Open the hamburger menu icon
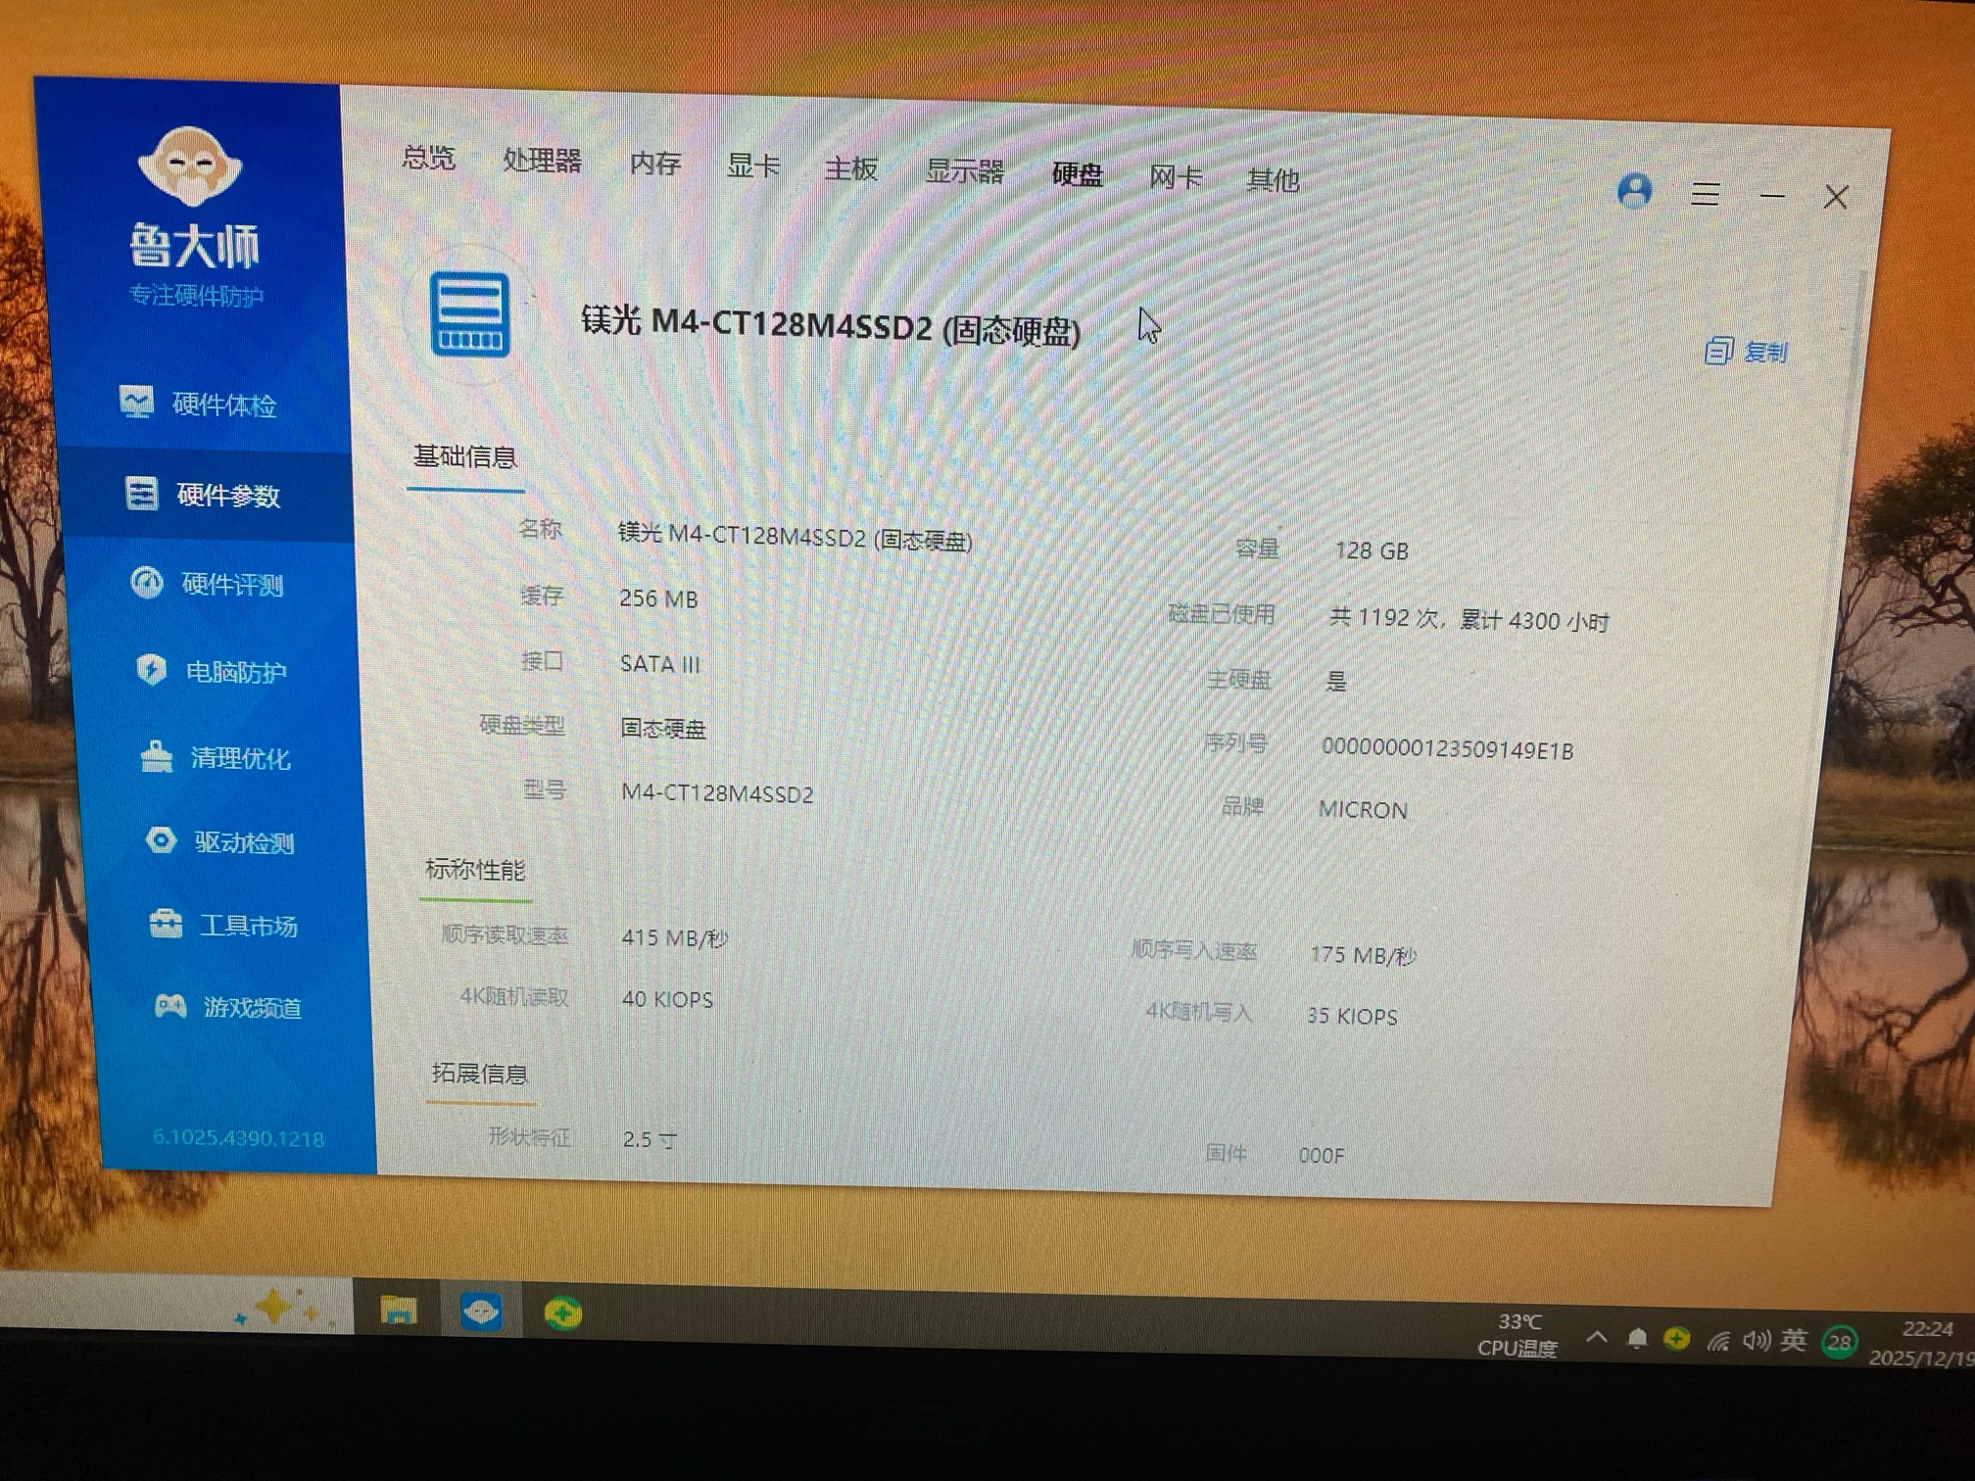 tap(1705, 194)
